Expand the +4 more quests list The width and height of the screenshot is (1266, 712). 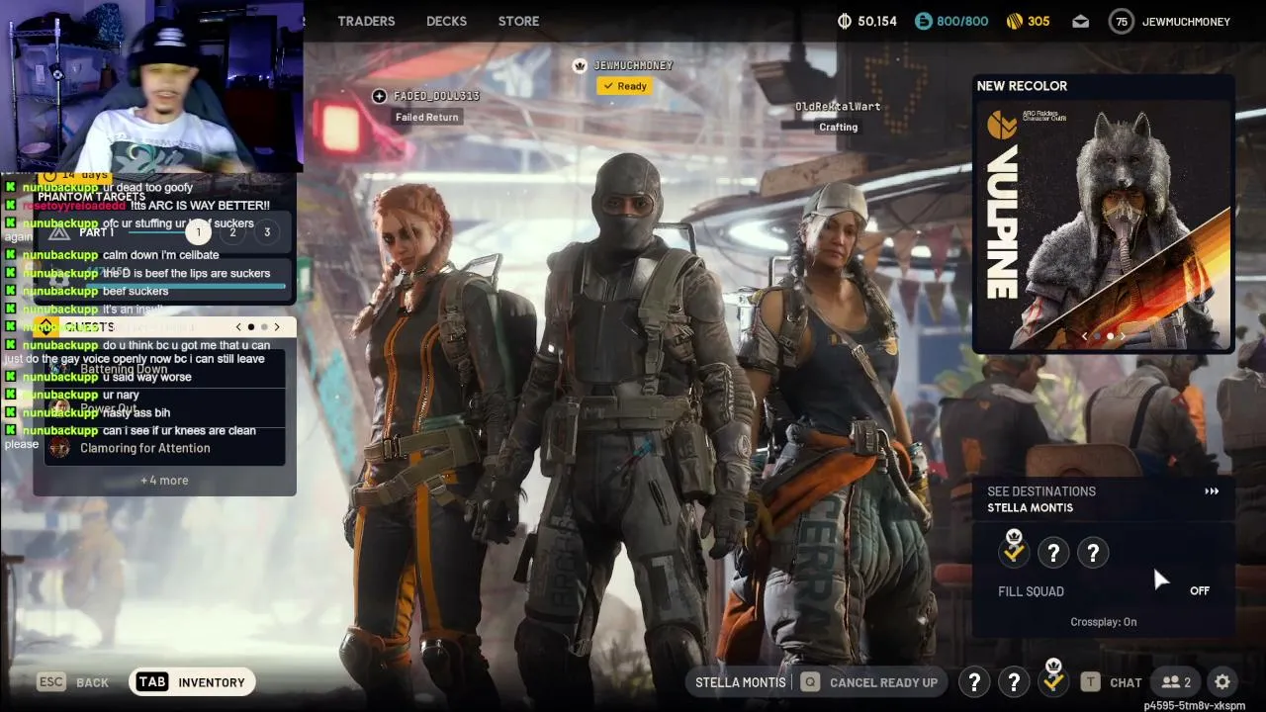click(164, 481)
